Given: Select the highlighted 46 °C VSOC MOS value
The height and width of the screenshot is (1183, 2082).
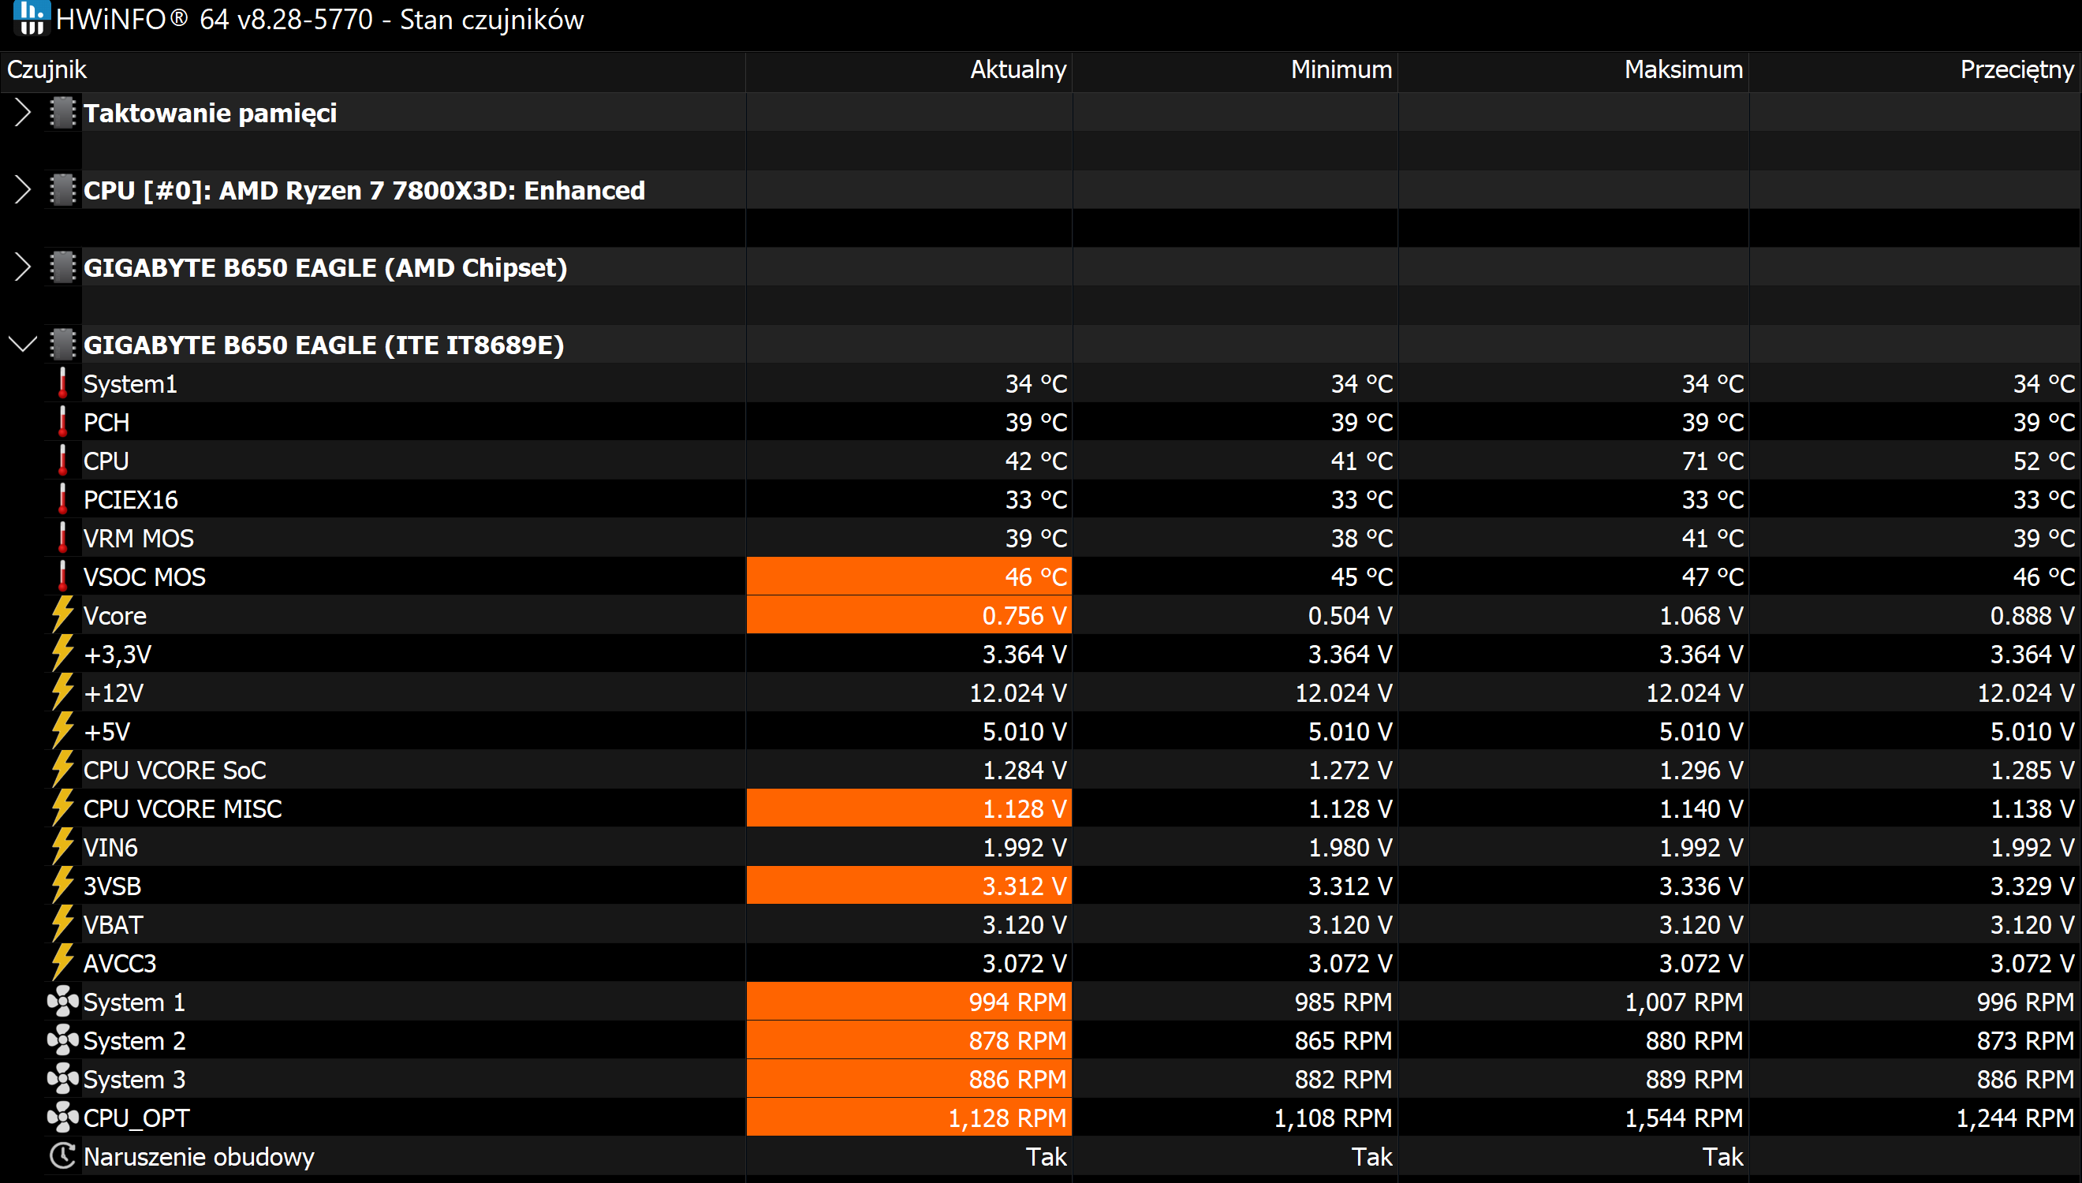Looking at the screenshot, I should (x=909, y=577).
